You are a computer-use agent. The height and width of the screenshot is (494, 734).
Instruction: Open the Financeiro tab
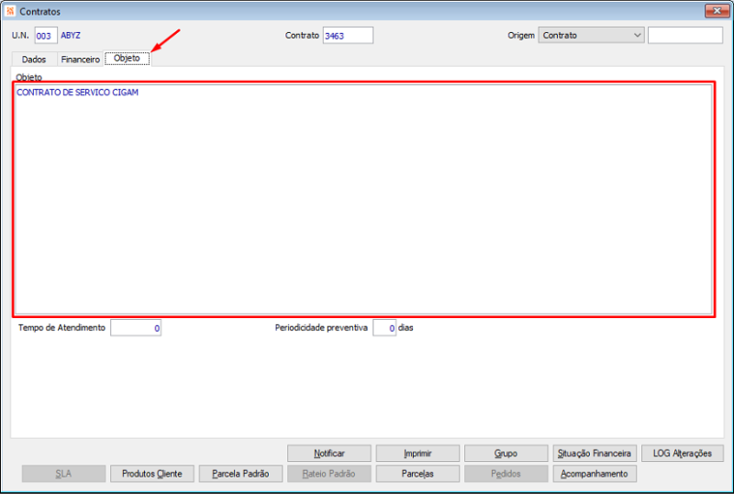click(x=81, y=60)
